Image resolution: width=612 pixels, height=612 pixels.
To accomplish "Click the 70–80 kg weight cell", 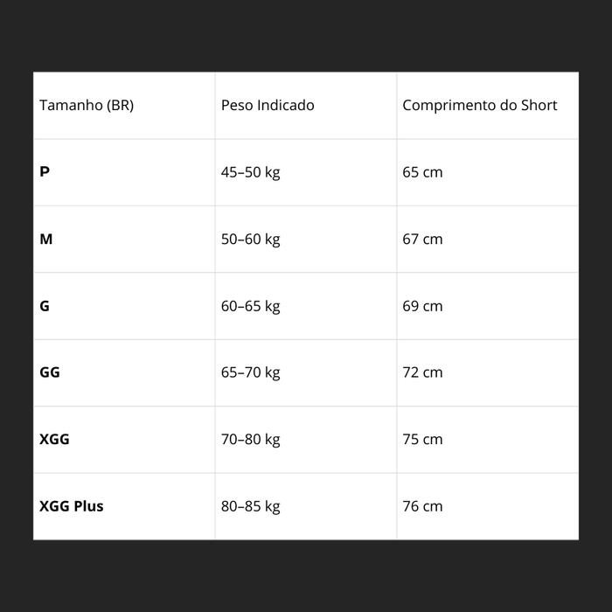I will 250,439.
